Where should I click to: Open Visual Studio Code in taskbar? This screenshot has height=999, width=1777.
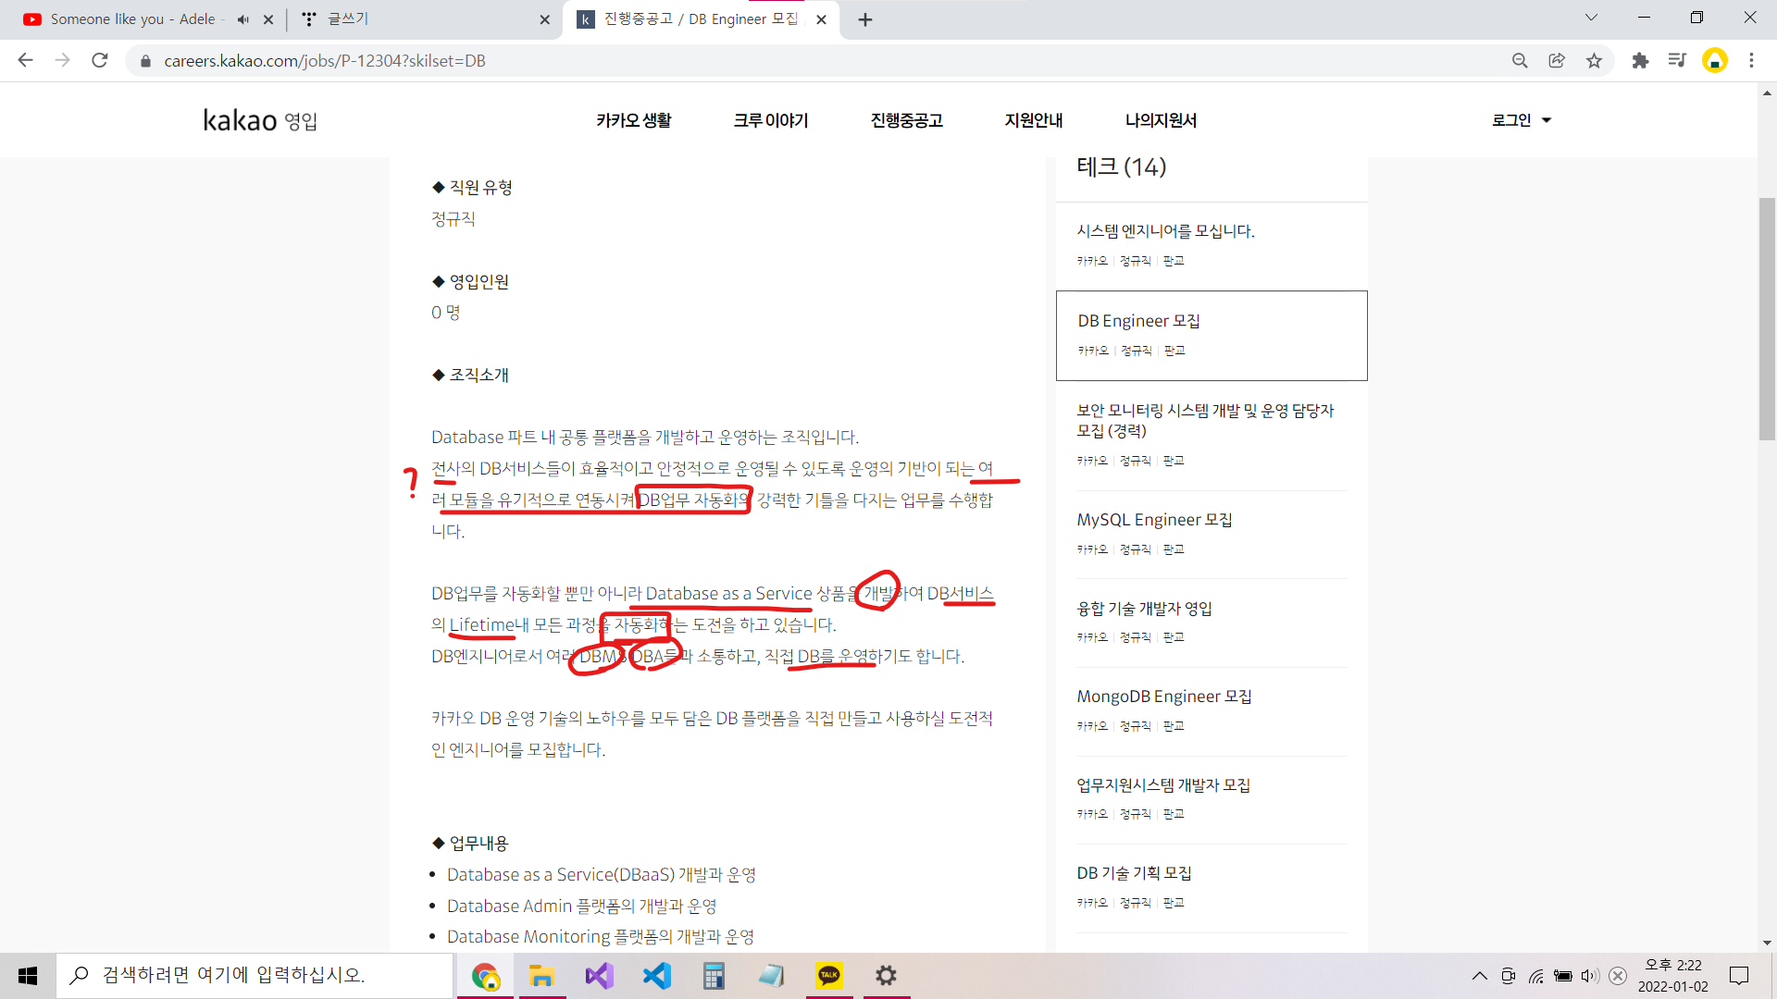click(x=657, y=976)
